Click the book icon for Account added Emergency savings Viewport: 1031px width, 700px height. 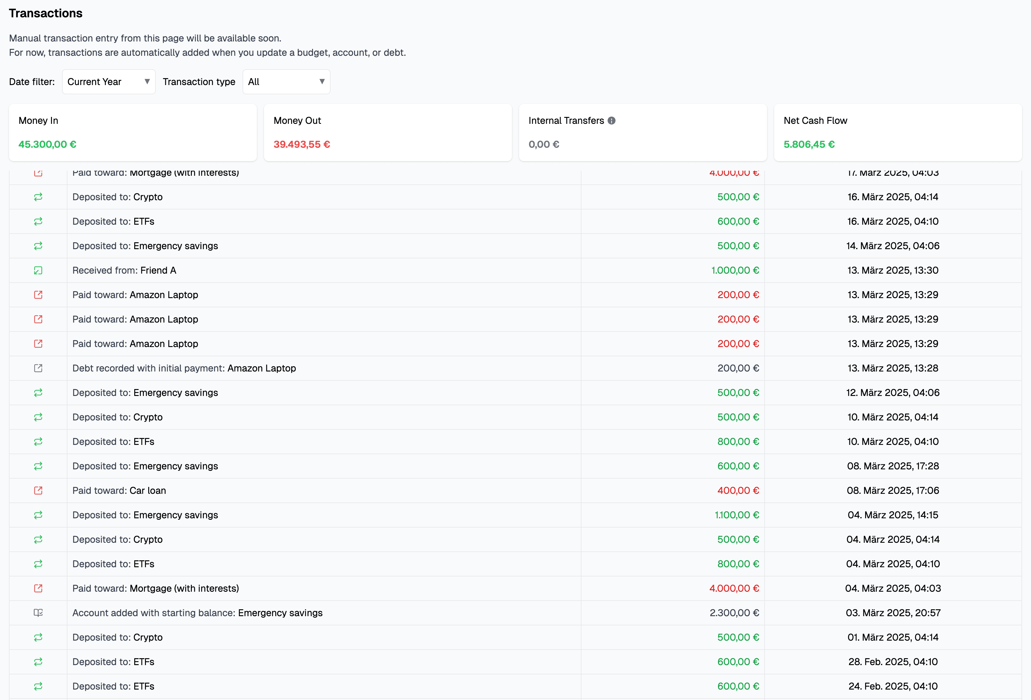click(x=38, y=613)
